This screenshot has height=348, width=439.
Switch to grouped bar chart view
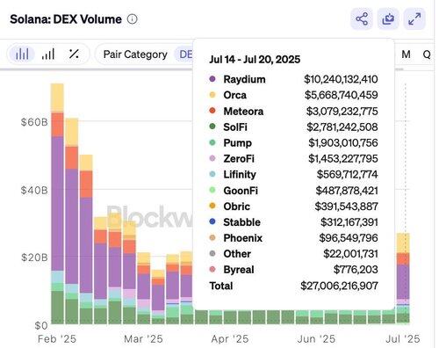(48, 54)
